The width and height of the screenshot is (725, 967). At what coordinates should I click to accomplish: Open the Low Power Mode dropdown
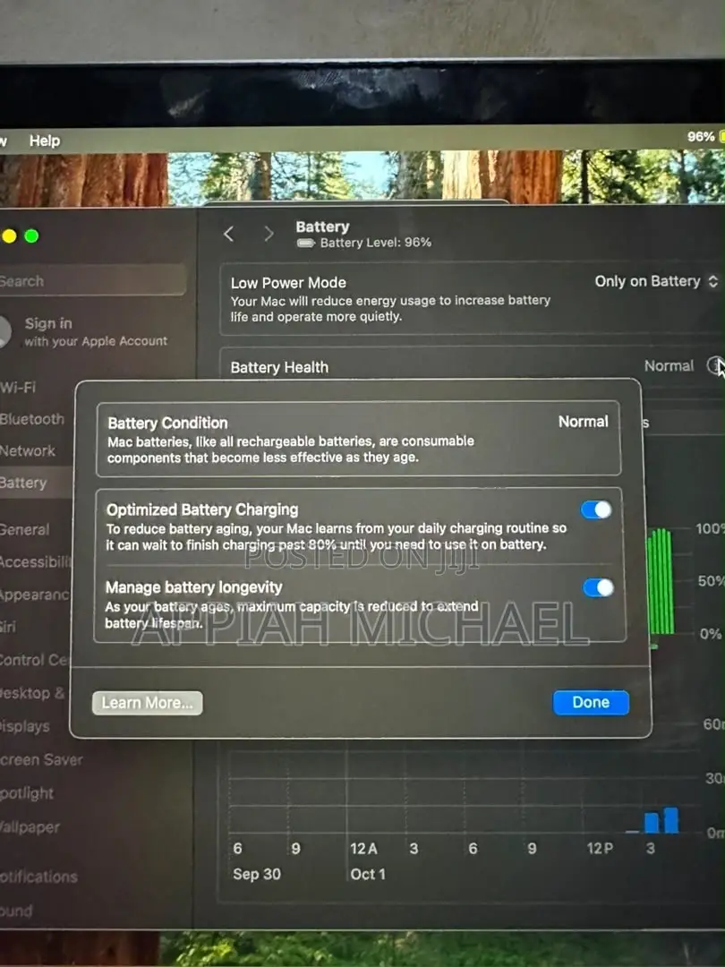click(656, 282)
